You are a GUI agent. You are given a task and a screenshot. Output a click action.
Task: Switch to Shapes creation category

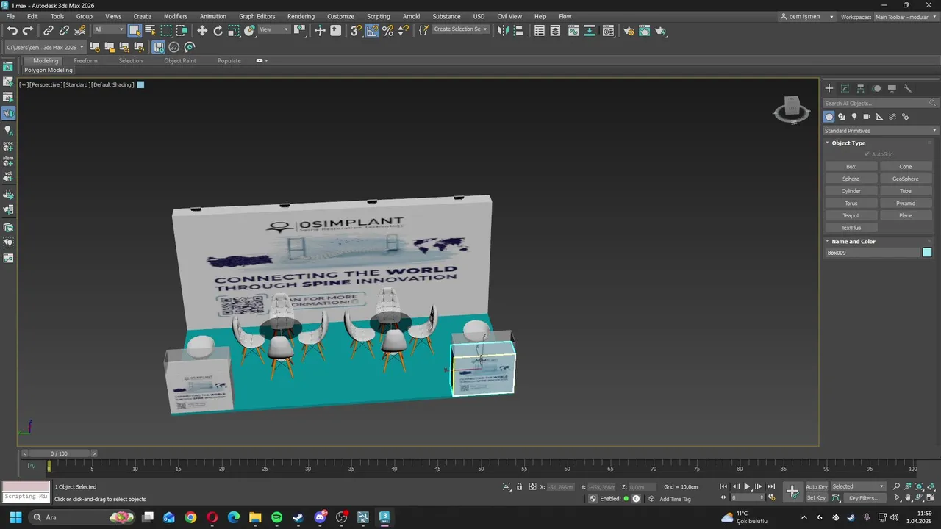[x=842, y=116]
